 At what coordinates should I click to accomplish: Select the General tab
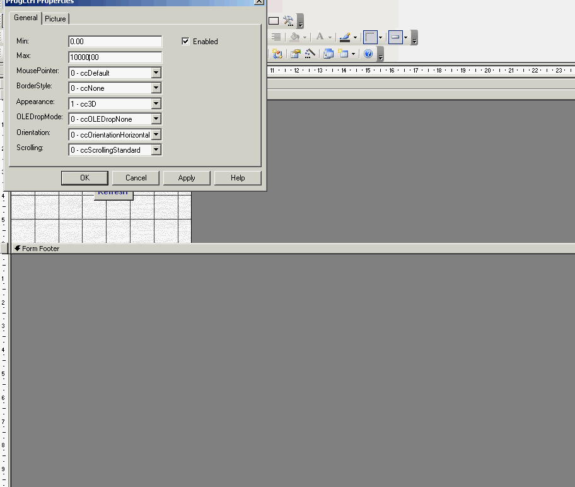pos(26,18)
